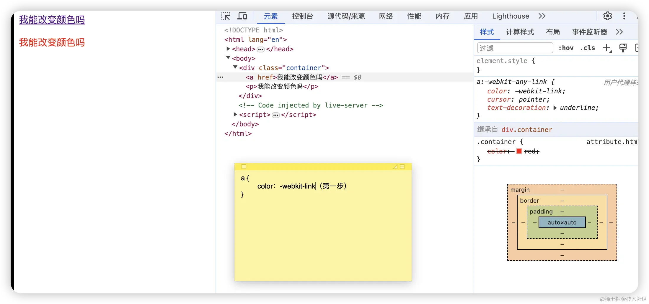The image size is (649, 304).
Task: Select the 样式 styles sub-tab
Action: tap(487, 32)
